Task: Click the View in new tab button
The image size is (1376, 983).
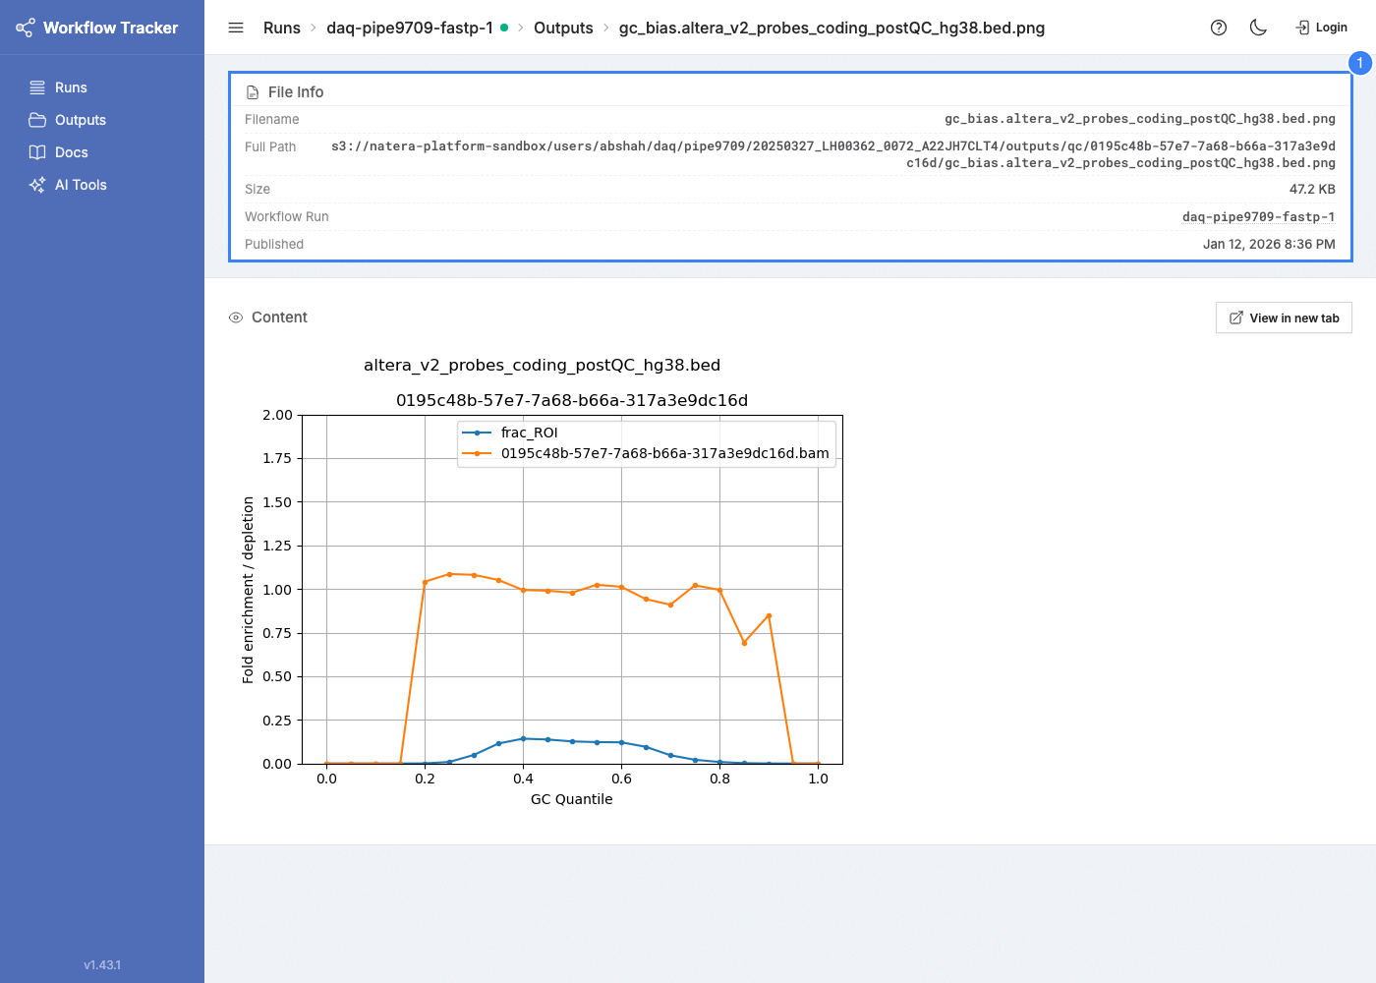Action: (1284, 318)
